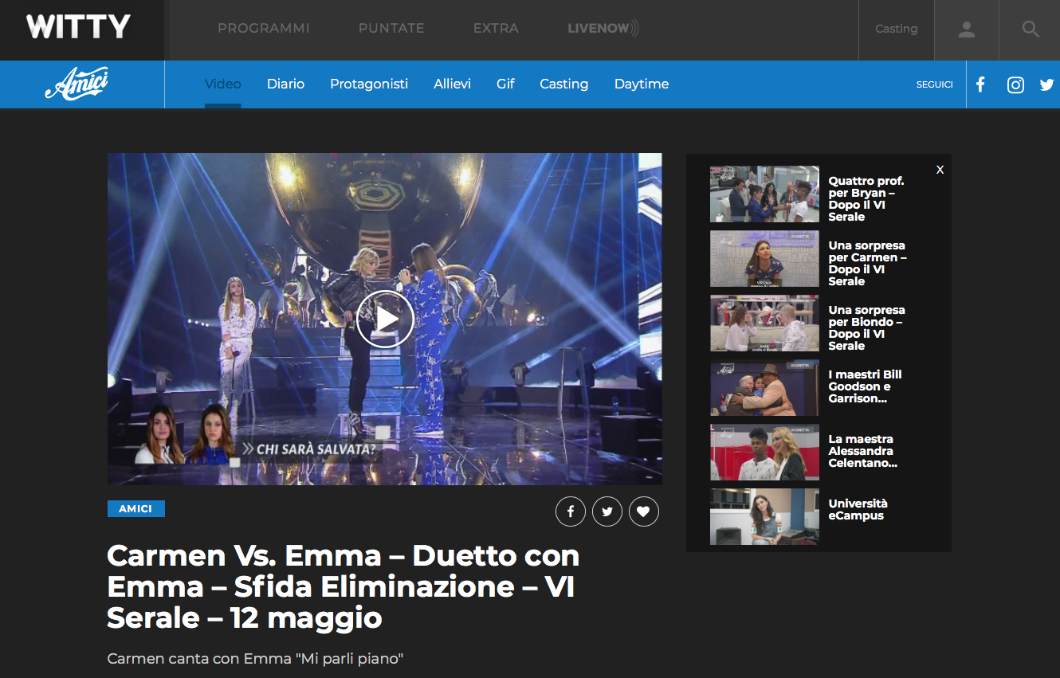The image size is (1060, 678).
Task: Share the video on Facebook
Action: [x=571, y=511]
